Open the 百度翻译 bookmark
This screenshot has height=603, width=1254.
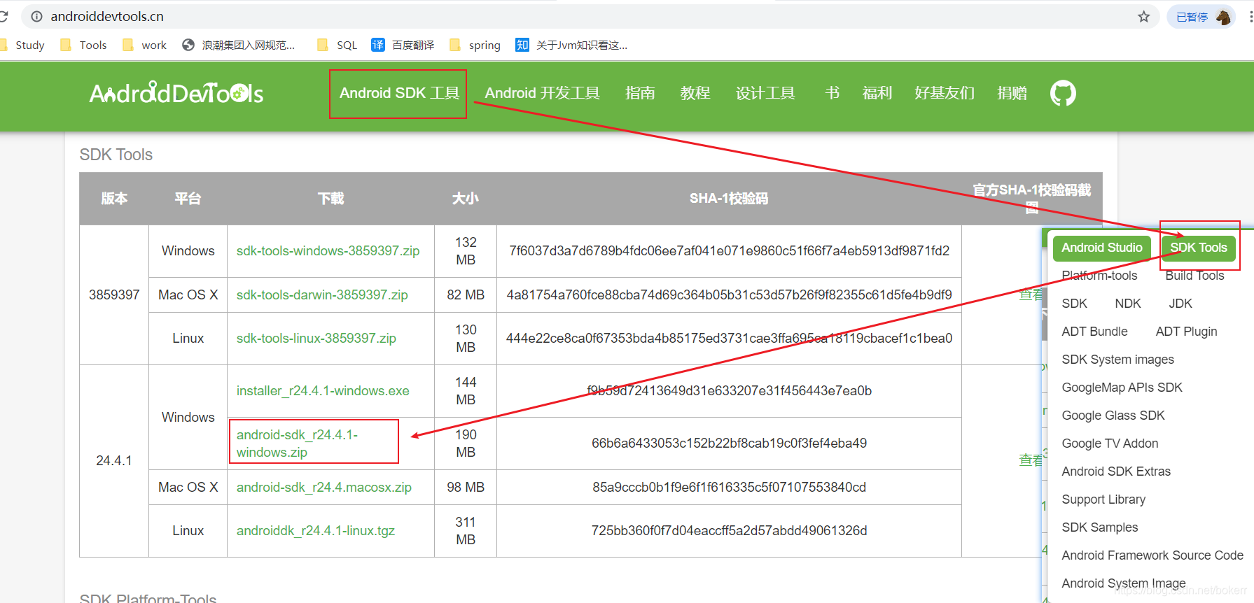tap(403, 45)
